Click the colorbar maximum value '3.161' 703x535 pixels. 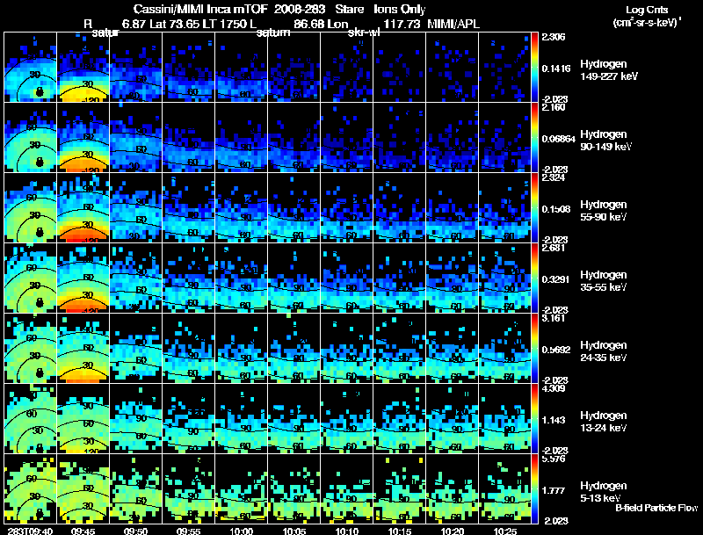click(x=554, y=318)
